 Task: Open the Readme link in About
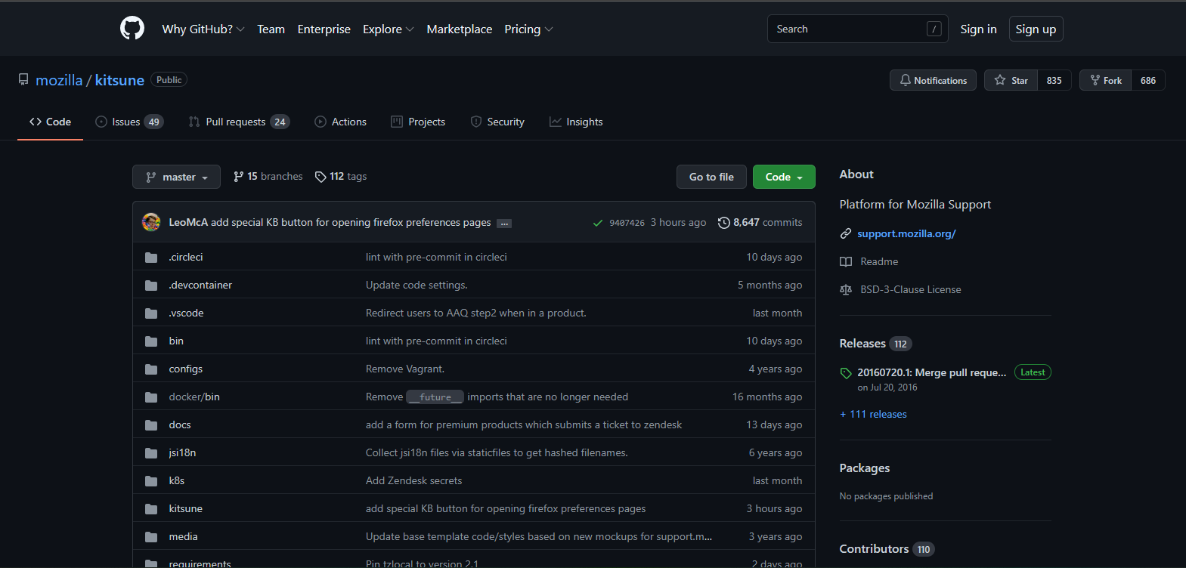click(x=879, y=261)
